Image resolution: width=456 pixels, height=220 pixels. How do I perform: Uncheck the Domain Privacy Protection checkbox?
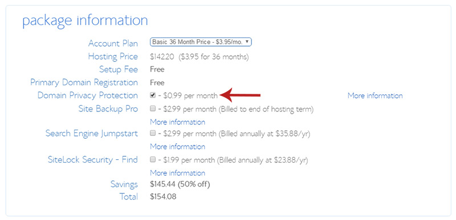[x=153, y=95]
